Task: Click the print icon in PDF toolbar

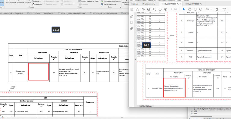Action: (x=149, y=9)
